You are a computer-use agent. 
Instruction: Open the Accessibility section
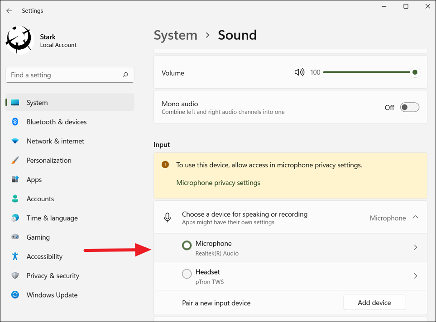click(44, 256)
